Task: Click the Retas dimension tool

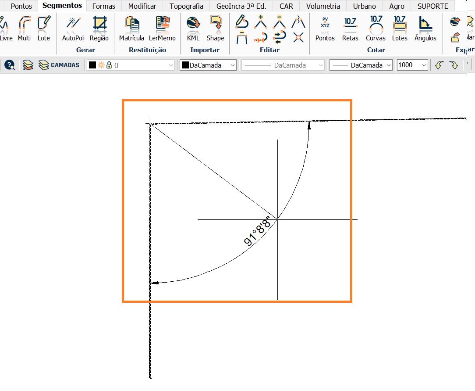Action: pyautogui.click(x=350, y=29)
